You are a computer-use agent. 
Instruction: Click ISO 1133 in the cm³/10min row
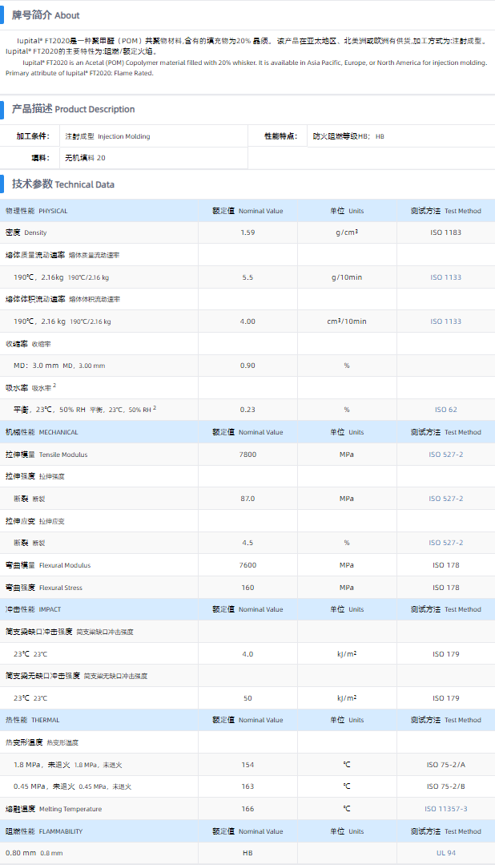(x=445, y=321)
